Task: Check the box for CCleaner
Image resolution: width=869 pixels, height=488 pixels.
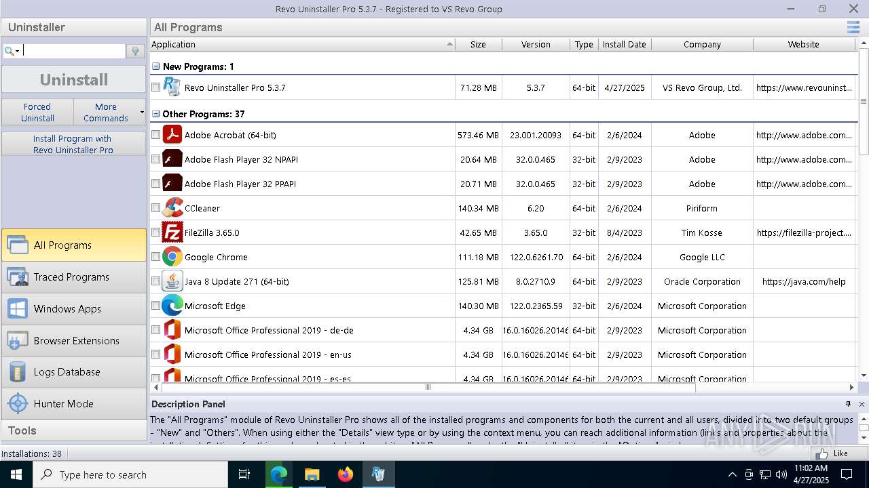Action: [155, 207]
